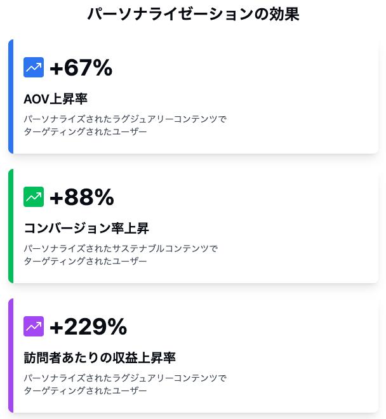Click the green accent bar on コンバージョン card
Viewport: 386px width, 419px height.
(10, 226)
